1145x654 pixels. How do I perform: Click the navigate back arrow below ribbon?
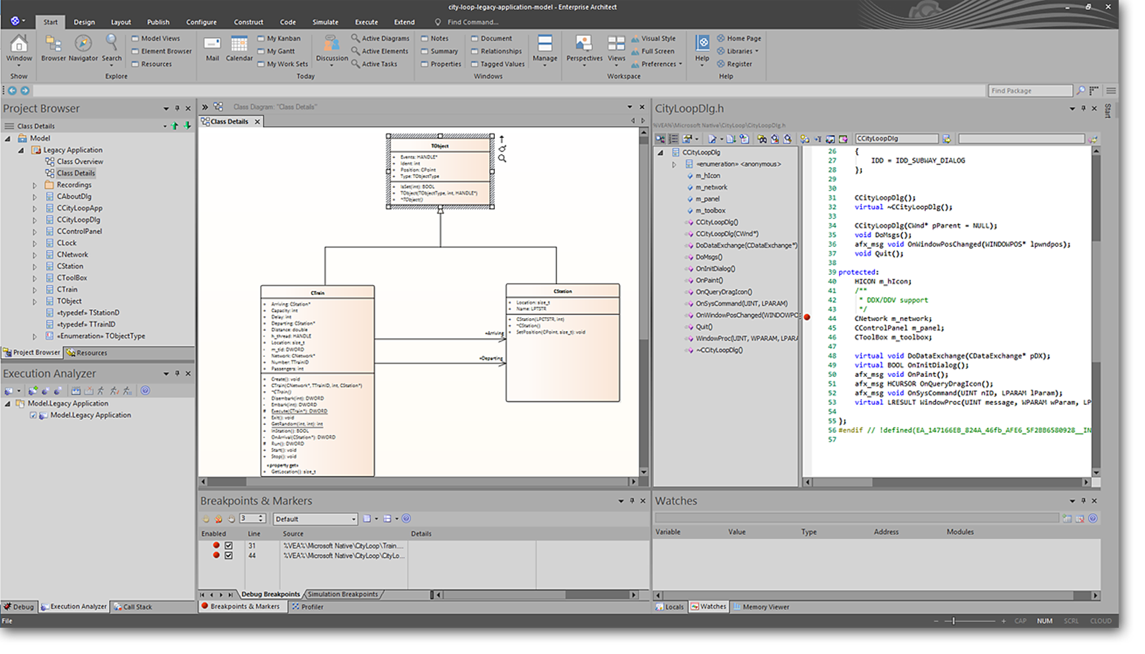(x=12, y=90)
